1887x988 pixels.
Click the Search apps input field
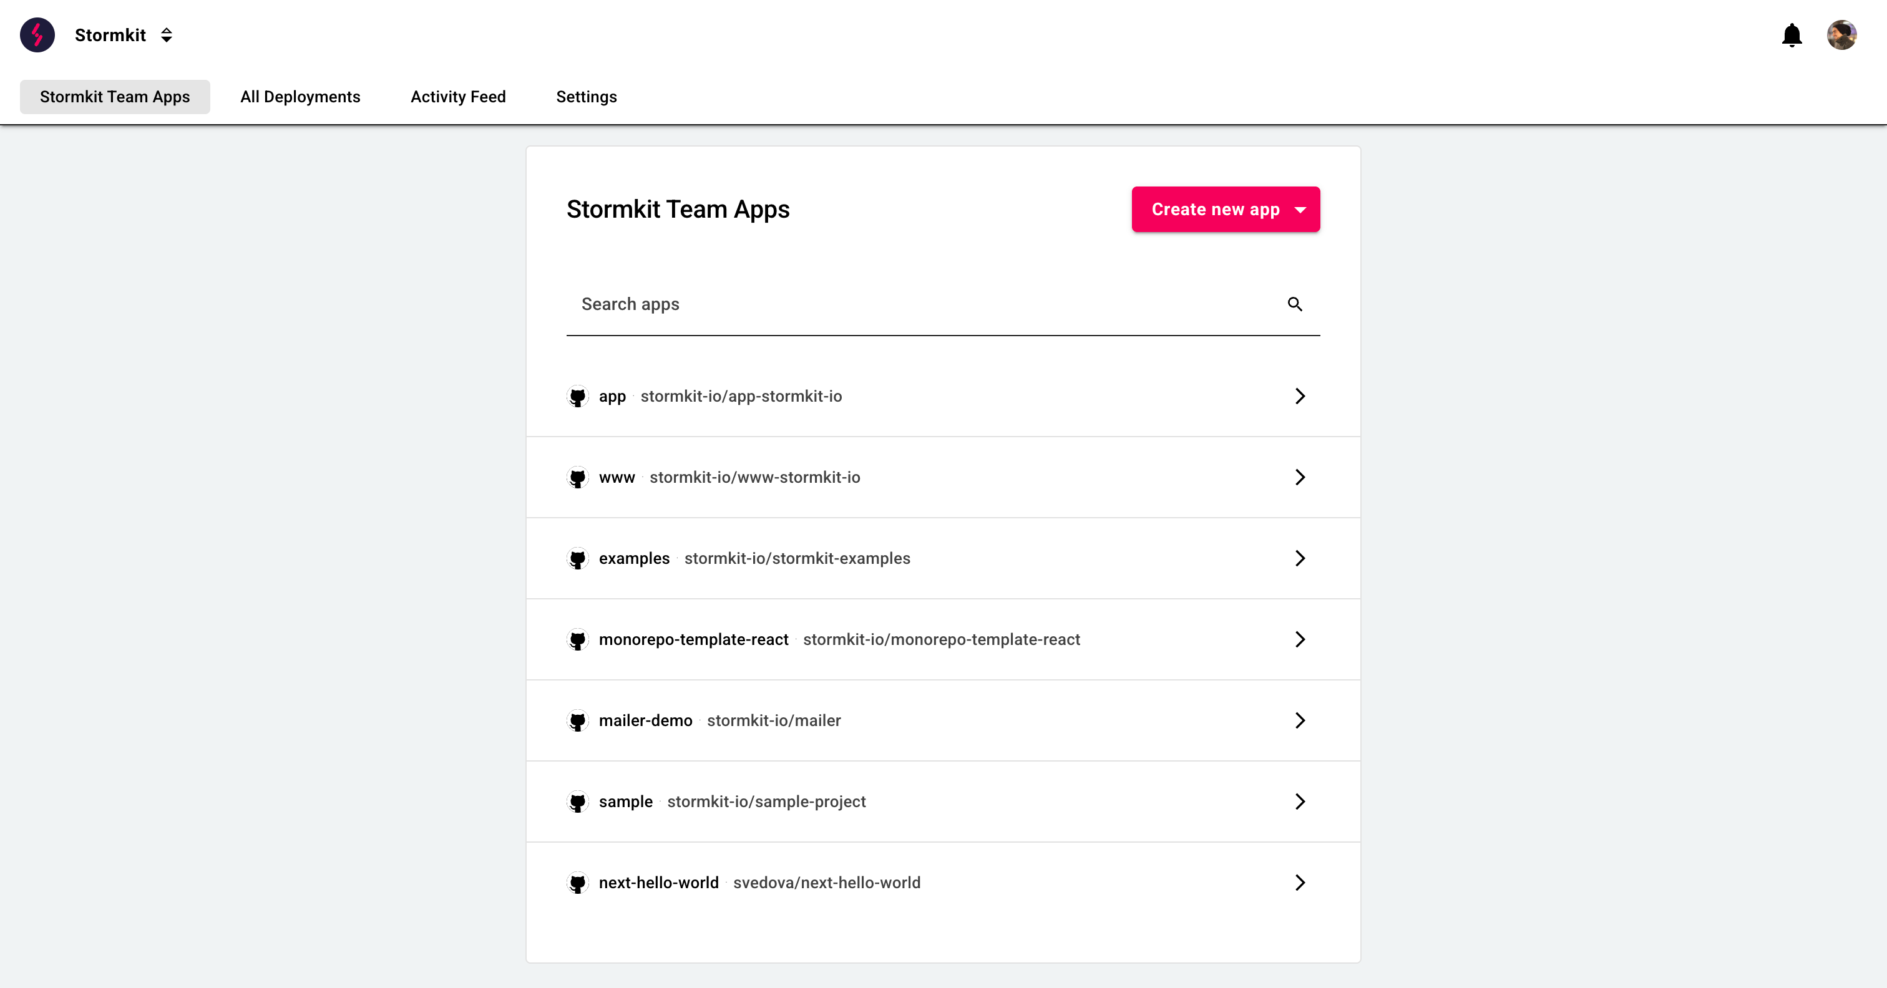943,303
